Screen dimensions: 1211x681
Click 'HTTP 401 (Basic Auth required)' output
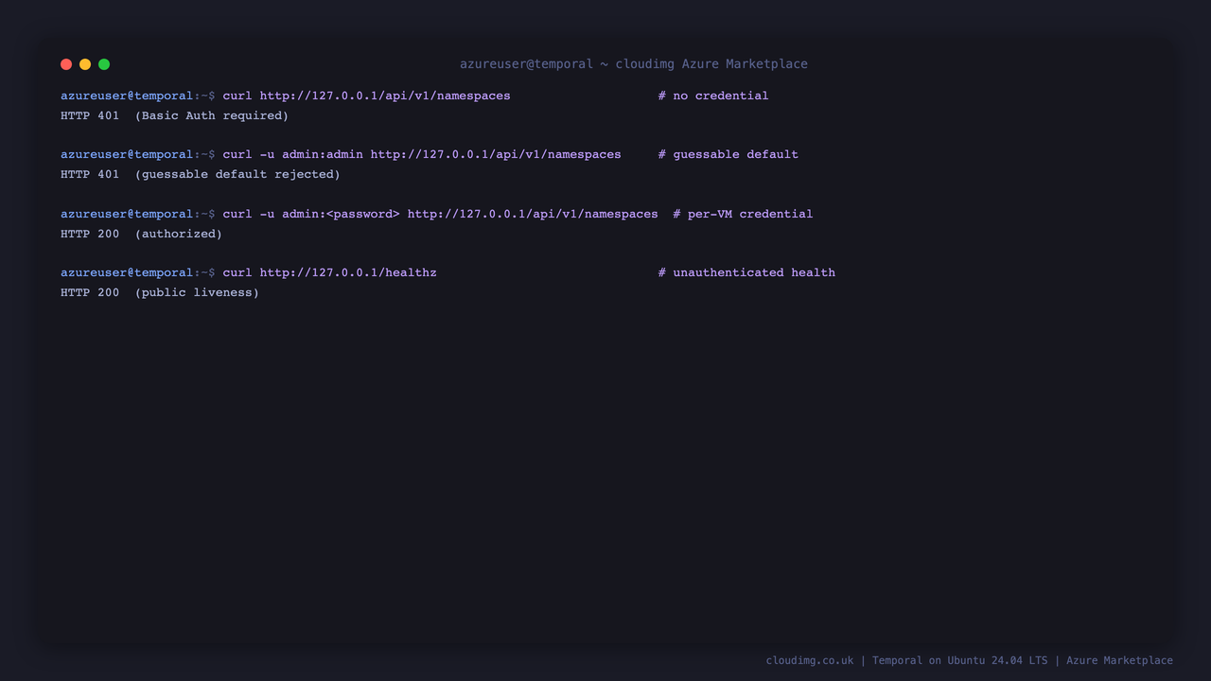click(174, 115)
